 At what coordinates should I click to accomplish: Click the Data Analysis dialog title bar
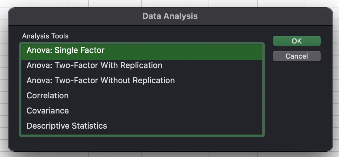[170, 16]
